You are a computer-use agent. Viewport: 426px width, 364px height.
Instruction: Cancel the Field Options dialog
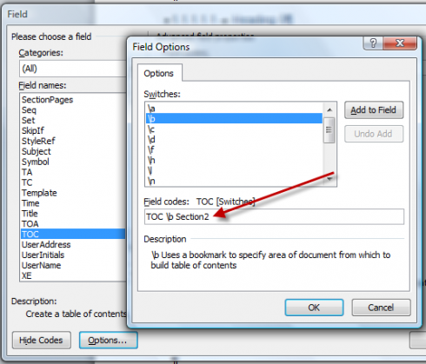381,308
